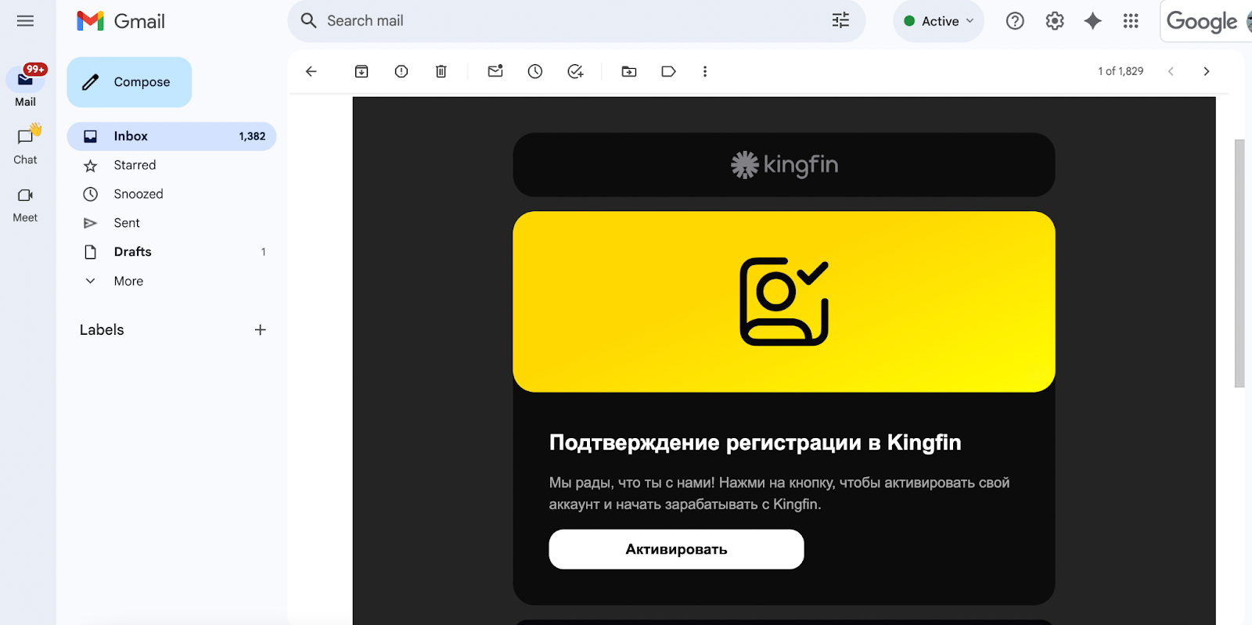Open the Support help icon

(1015, 21)
